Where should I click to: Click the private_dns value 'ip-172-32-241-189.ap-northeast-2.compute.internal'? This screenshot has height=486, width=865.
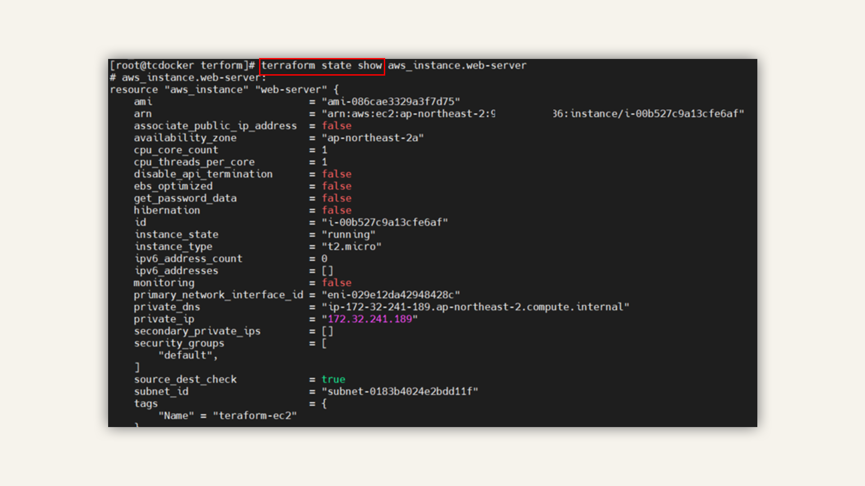(475, 307)
